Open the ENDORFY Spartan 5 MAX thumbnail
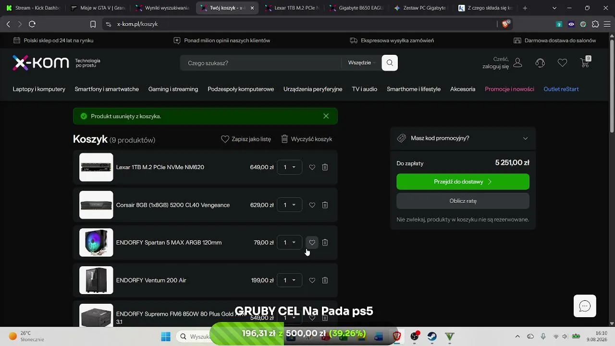This screenshot has height=346, width=615. pyautogui.click(x=96, y=243)
